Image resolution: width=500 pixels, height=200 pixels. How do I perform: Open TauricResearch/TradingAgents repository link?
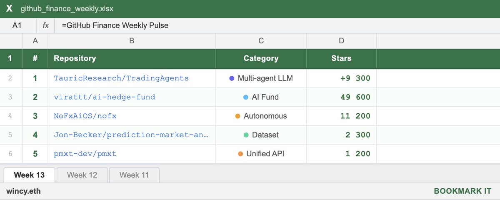tap(121, 78)
